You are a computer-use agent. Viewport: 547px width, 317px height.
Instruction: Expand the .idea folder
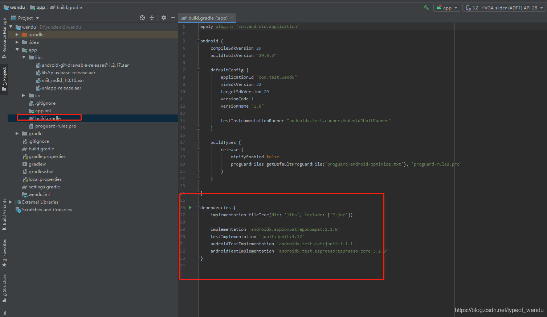(17, 42)
